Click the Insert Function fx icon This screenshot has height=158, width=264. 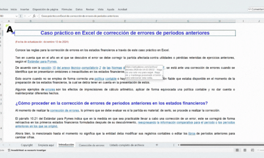point(34,16)
